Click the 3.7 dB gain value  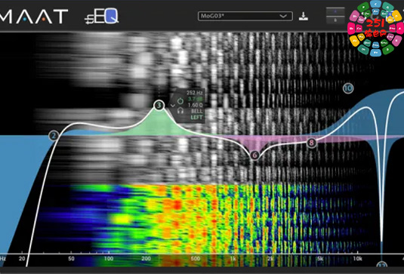click(195, 99)
